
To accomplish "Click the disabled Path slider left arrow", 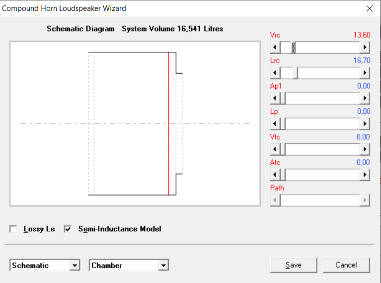I will pyautogui.click(x=275, y=200).
